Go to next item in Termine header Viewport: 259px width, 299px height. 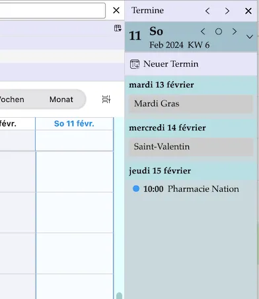(227, 11)
